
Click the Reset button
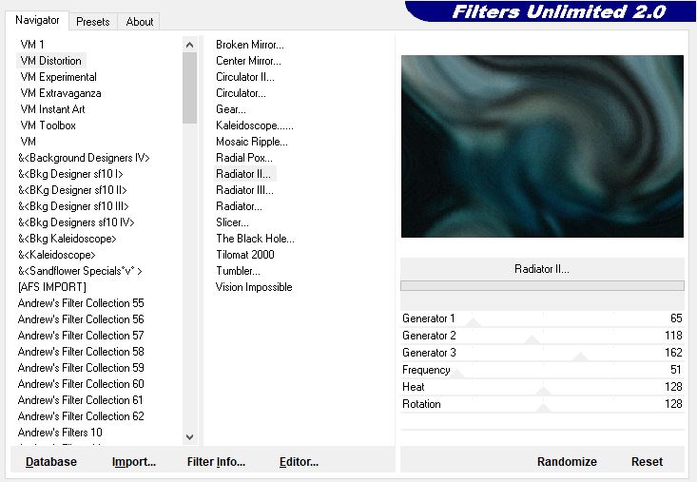(647, 462)
